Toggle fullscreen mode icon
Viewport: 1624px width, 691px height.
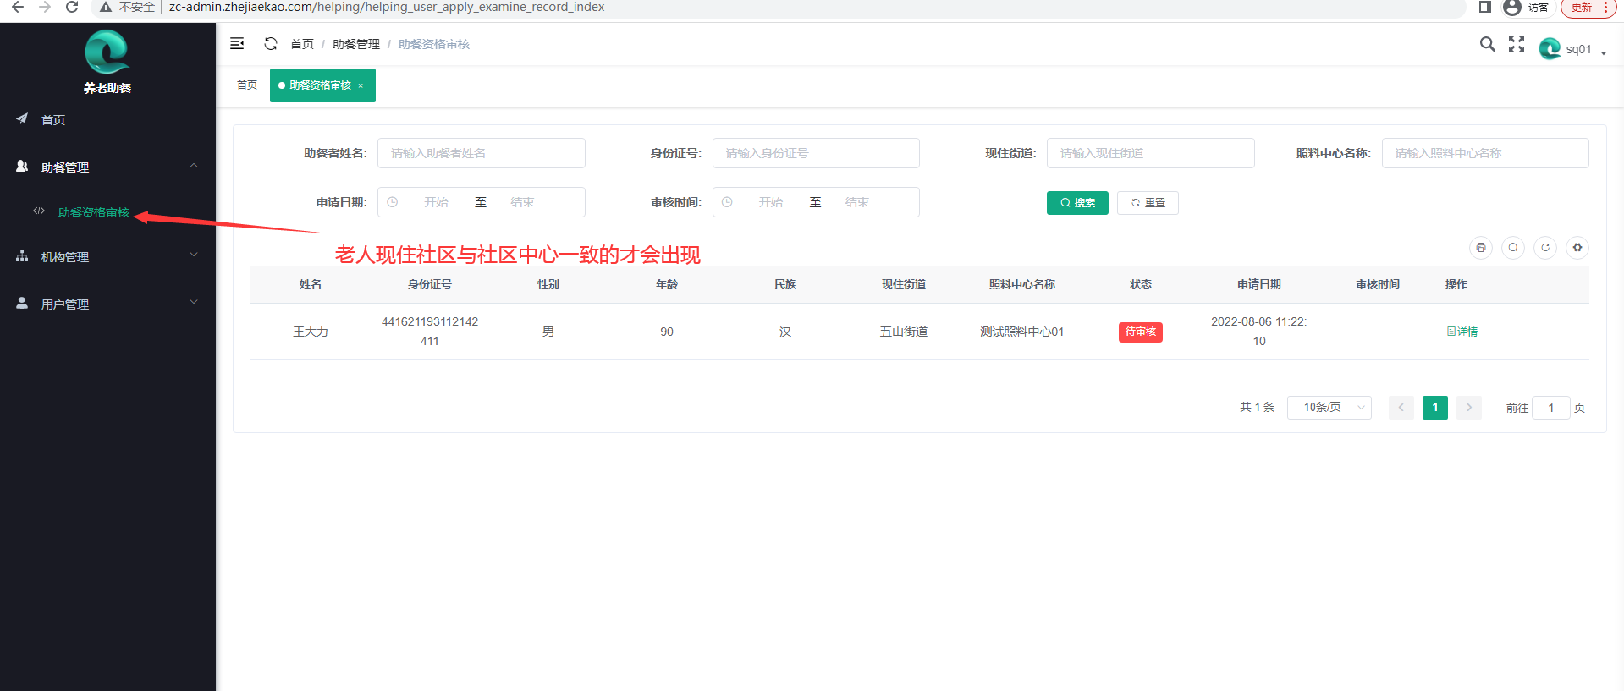pos(1517,44)
